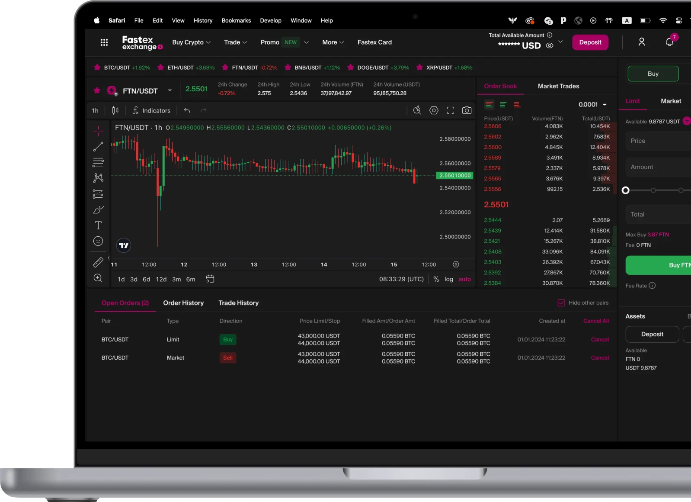Open the 0.0001 price precision dropdown
The height and width of the screenshot is (502, 691).
[x=593, y=104]
